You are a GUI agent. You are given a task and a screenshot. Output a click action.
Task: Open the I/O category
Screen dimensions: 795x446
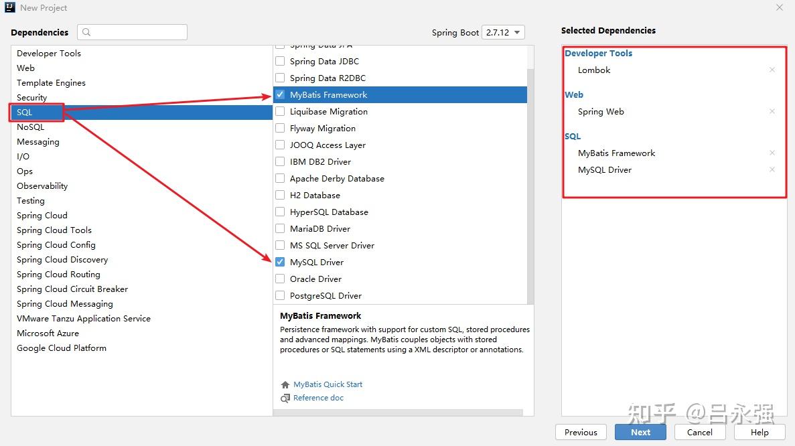tap(141, 156)
